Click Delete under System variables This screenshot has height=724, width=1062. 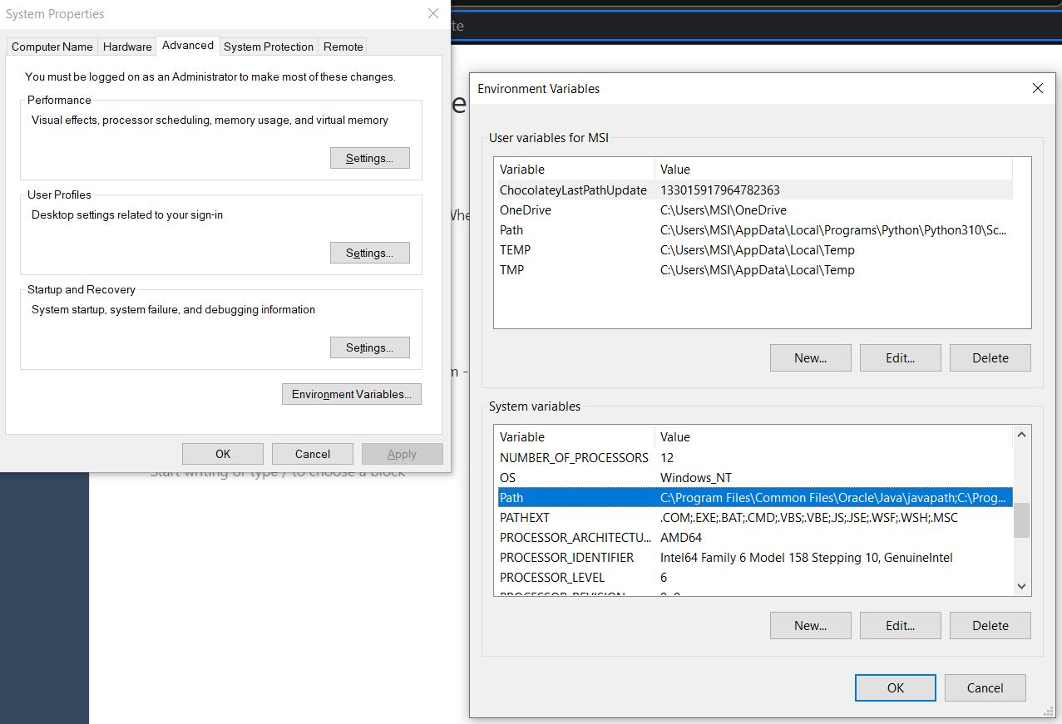[990, 626]
